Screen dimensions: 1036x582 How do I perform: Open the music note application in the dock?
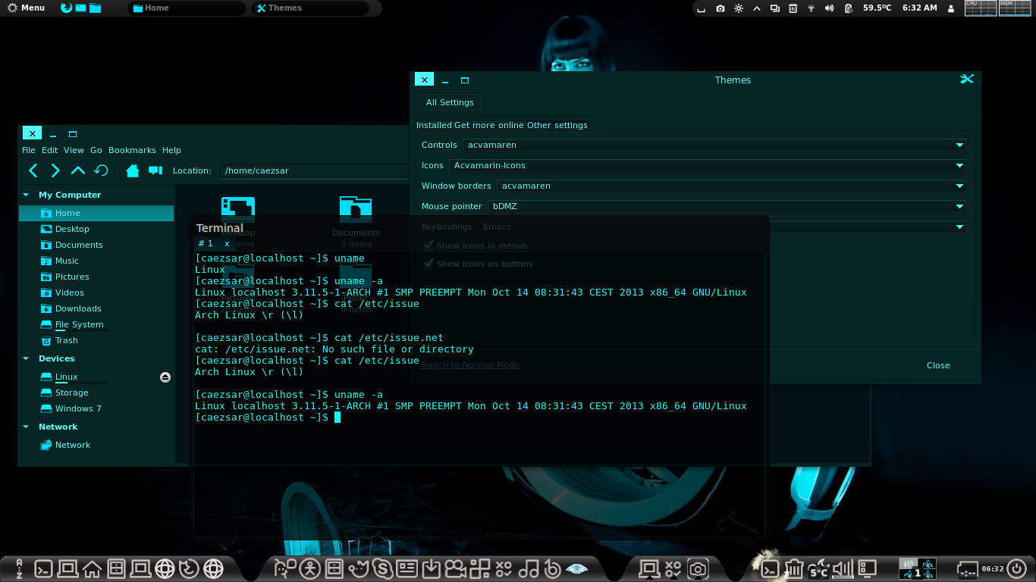click(x=529, y=568)
